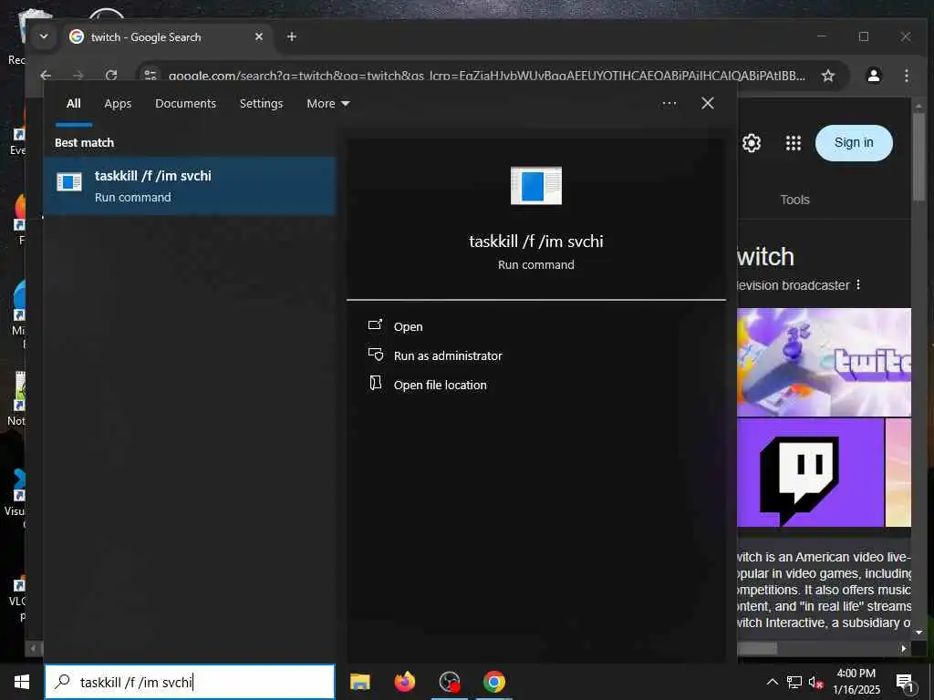Choose Open file location

(440, 386)
